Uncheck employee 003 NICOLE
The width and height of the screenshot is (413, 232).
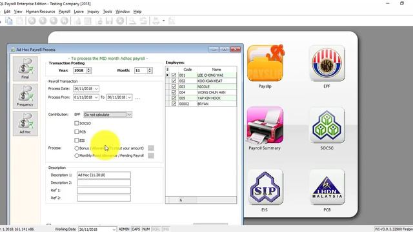tap(174, 86)
